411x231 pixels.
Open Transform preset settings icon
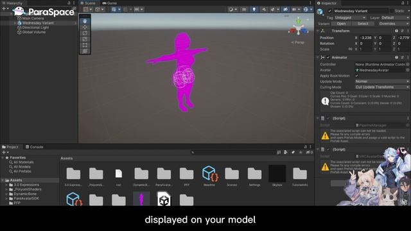click(403, 31)
